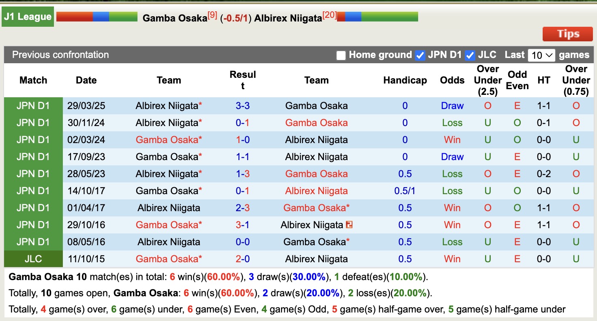Open the Last games count dropdown
This screenshot has width=597, height=321.
[x=541, y=55]
